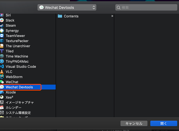Image resolution: width=179 pixels, height=131 pixels.
Task: Select the highlighted Wechat Devtools row text
Action: [x=19, y=87]
